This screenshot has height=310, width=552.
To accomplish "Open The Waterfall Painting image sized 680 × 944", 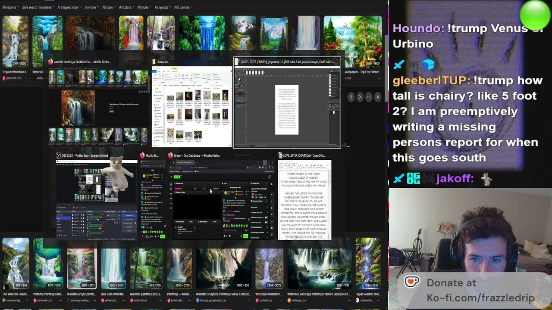I will tap(16, 264).
